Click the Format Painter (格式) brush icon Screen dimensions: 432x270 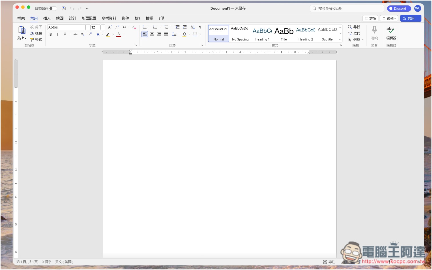click(x=32, y=40)
